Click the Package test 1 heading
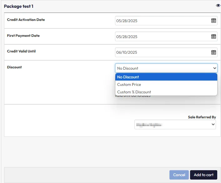Screen dimensions: 221x183 19,6
